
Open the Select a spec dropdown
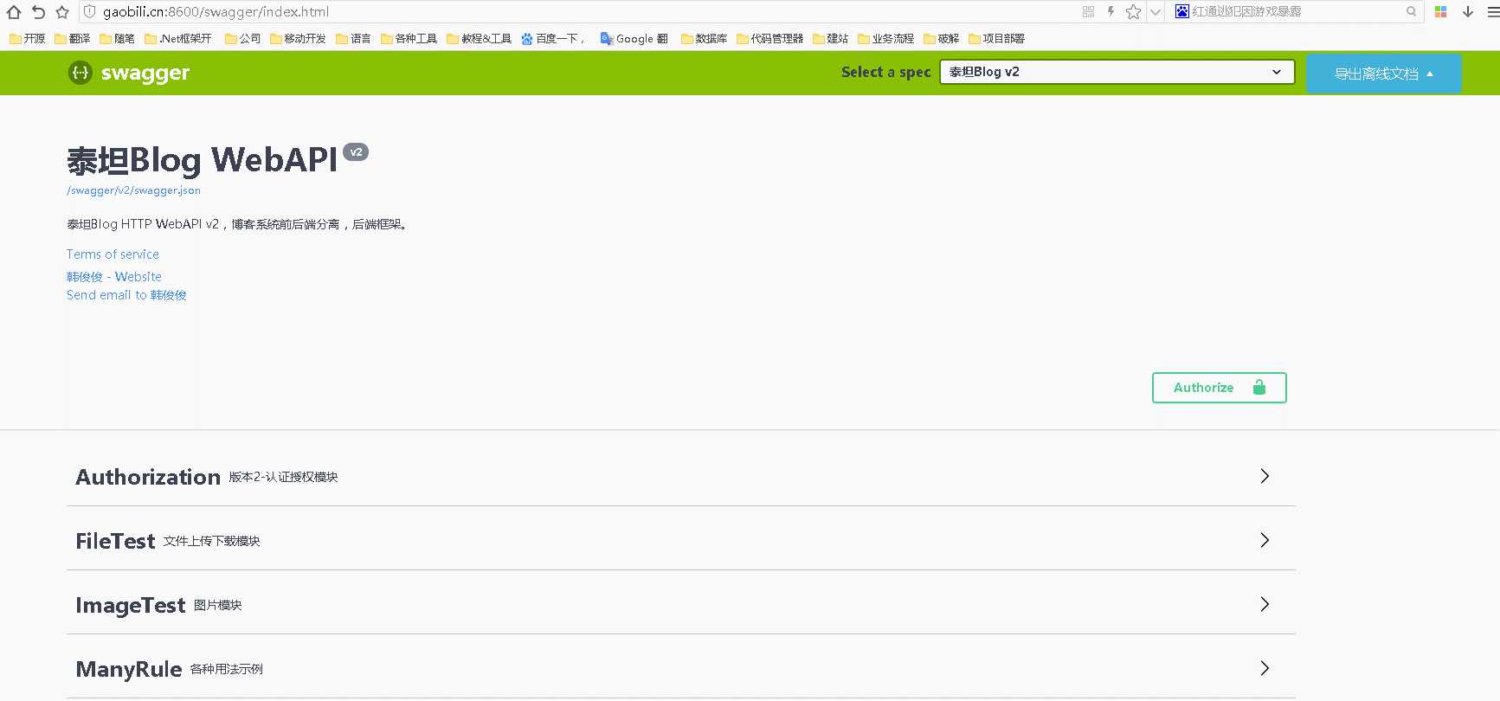pyautogui.click(x=1117, y=72)
